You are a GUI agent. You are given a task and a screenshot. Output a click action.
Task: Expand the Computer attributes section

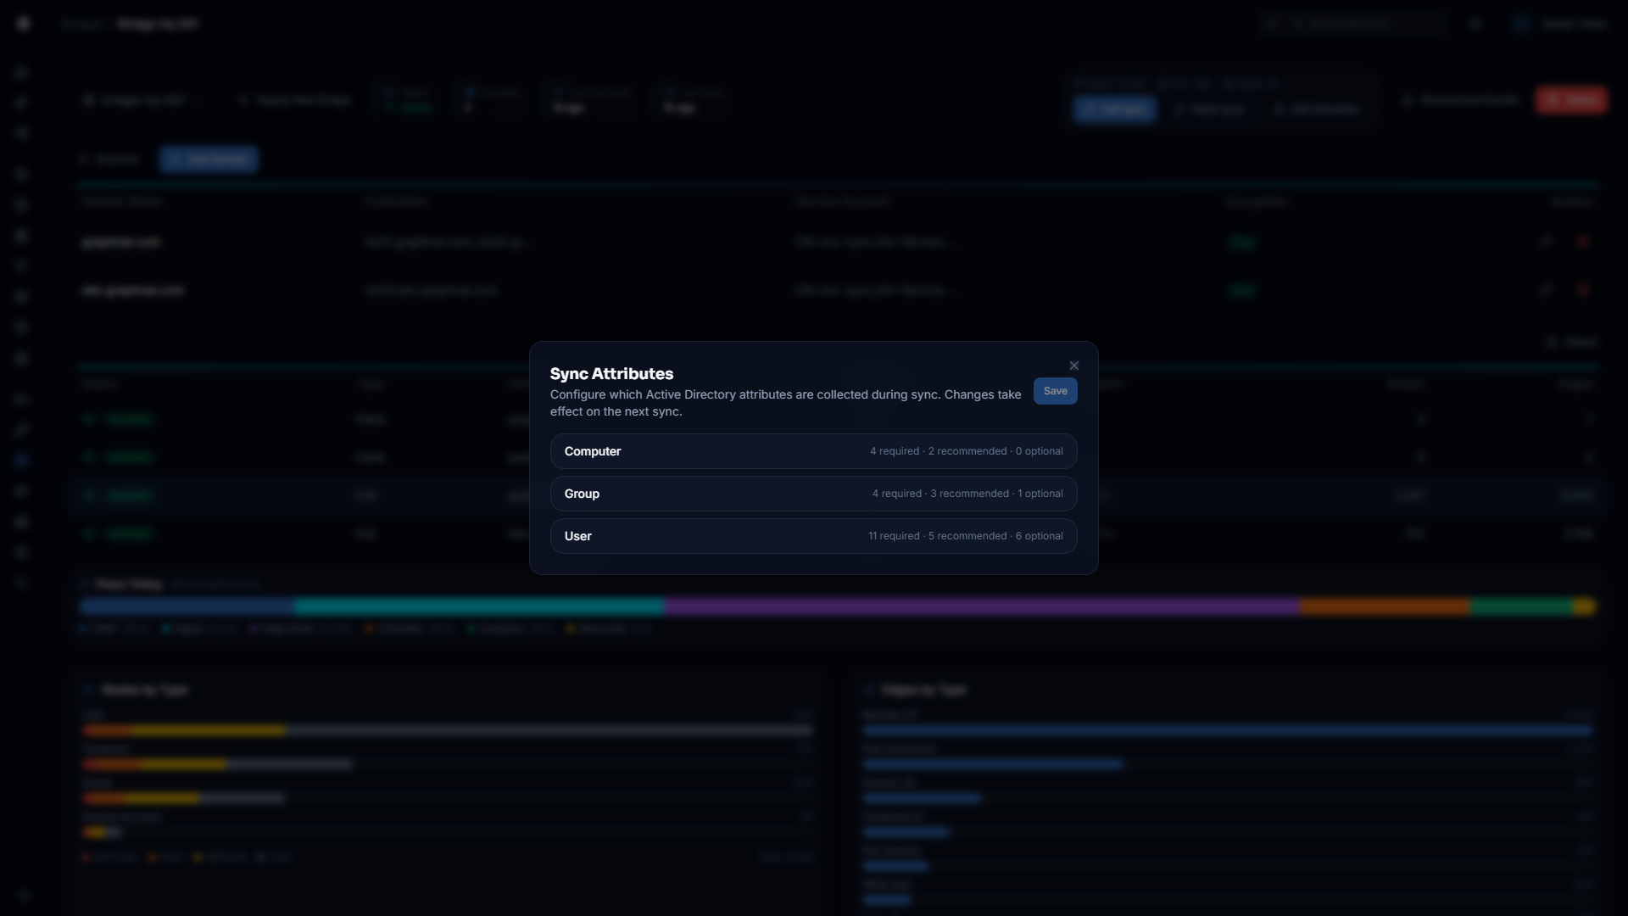(813, 450)
